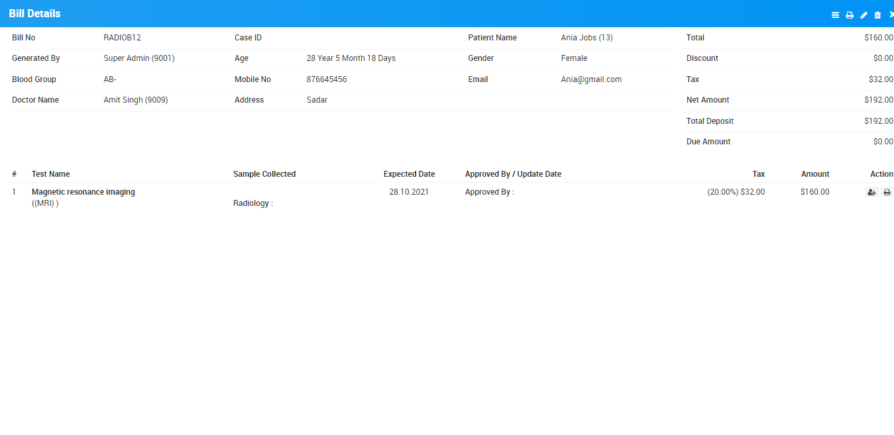Click the Test Name column header
The image size is (894, 435).
click(50, 174)
